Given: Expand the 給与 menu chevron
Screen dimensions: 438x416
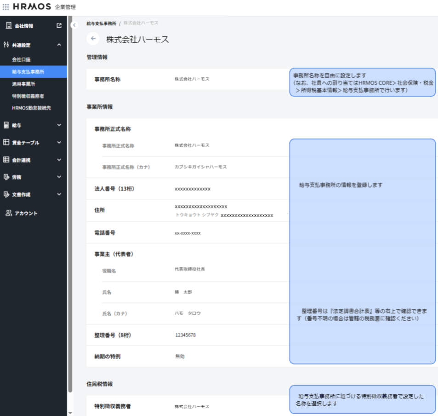Looking at the screenshot, I should point(59,125).
